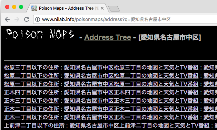The height and width of the screenshot is (130, 217).
Task: Click the green fullscreen window button
Action: coord(21,7)
